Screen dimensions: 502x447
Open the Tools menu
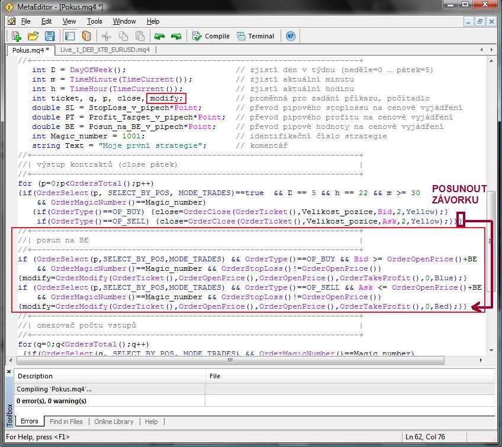pos(95,21)
